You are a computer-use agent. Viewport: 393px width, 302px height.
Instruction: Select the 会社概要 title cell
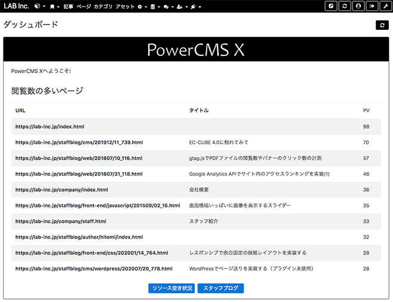(199, 190)
